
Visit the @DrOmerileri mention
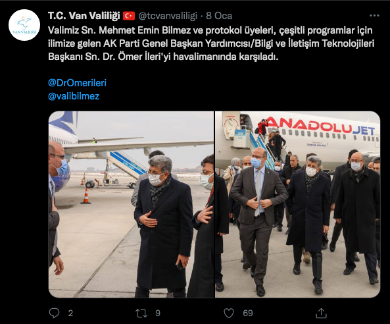coord(77,83)
